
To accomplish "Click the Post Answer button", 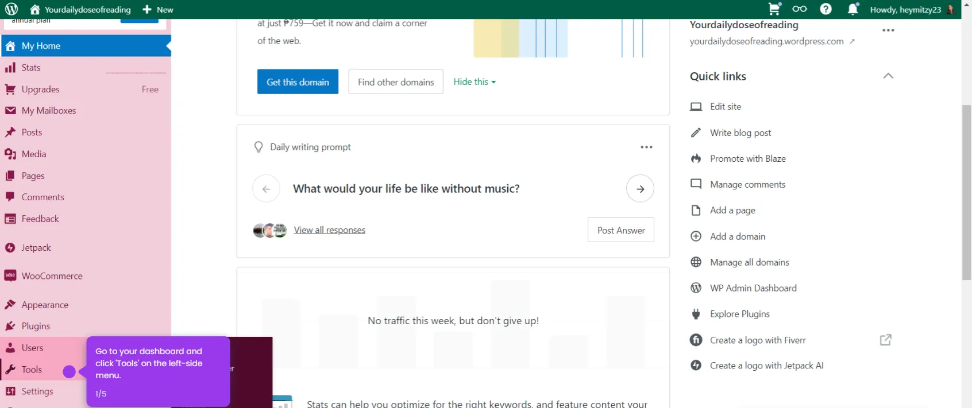I will coord(621,230).
